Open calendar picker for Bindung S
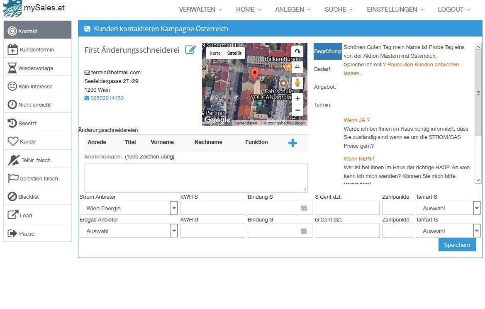Viewport: 485px width, 309px height. tap(304, 208)
